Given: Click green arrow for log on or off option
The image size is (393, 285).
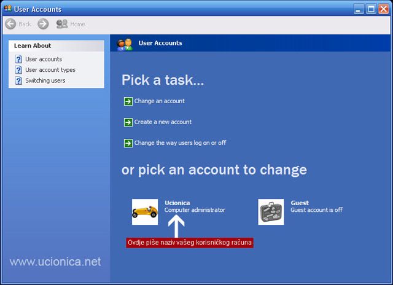Looking at the screenshot, I should coord(128,143).
